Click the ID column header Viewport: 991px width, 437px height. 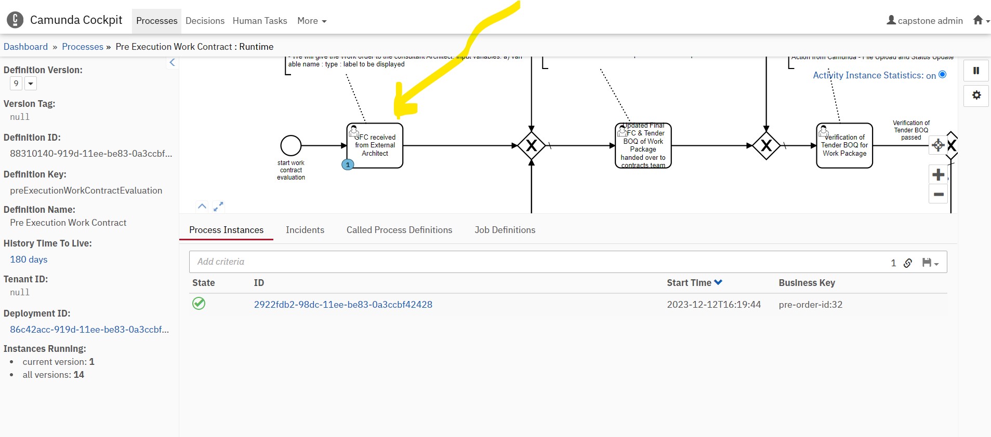click(259, 283)
